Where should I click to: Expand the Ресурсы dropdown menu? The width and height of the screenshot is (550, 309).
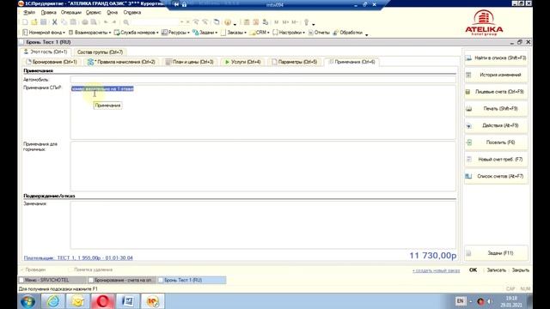tap(175, 33)
